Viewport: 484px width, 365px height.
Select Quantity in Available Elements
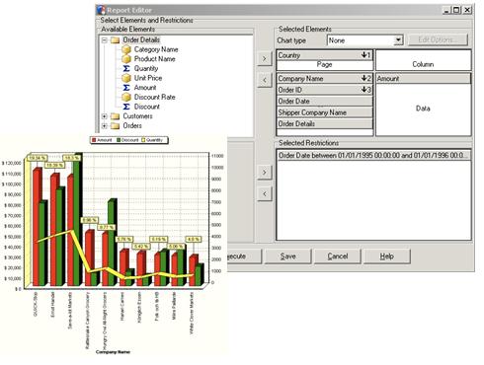146,69
